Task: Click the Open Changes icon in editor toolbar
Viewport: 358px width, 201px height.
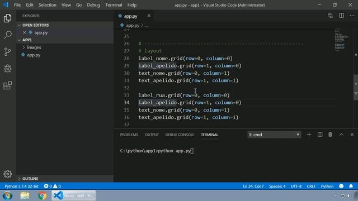Action: pos(331,16)
